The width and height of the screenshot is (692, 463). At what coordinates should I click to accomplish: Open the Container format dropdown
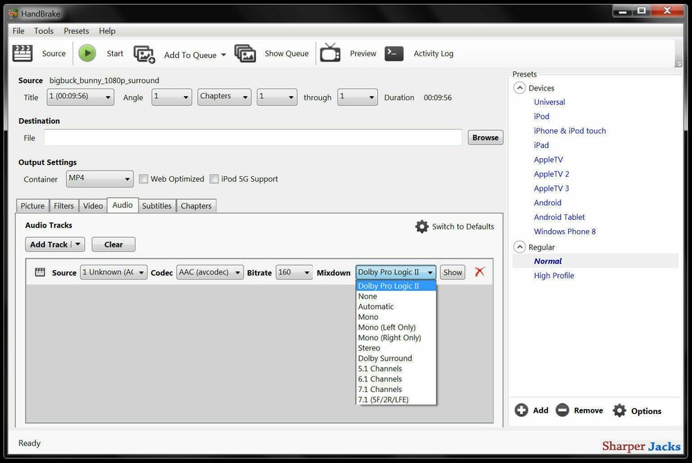(99, 178)
